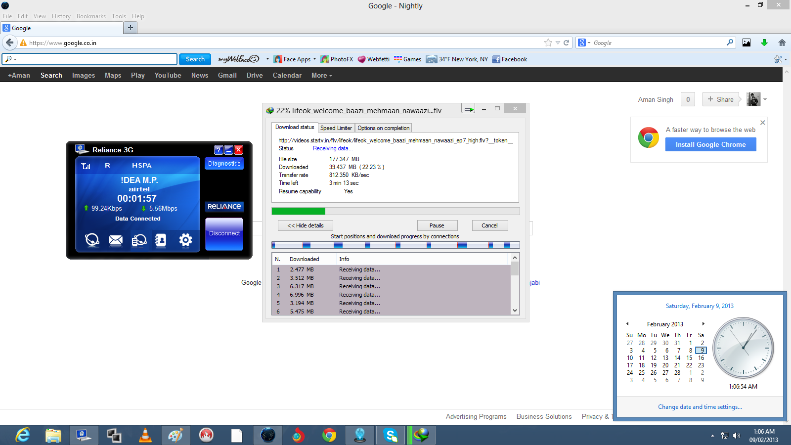Open the Tools menu
791x445 pixels.
[119, 16]
